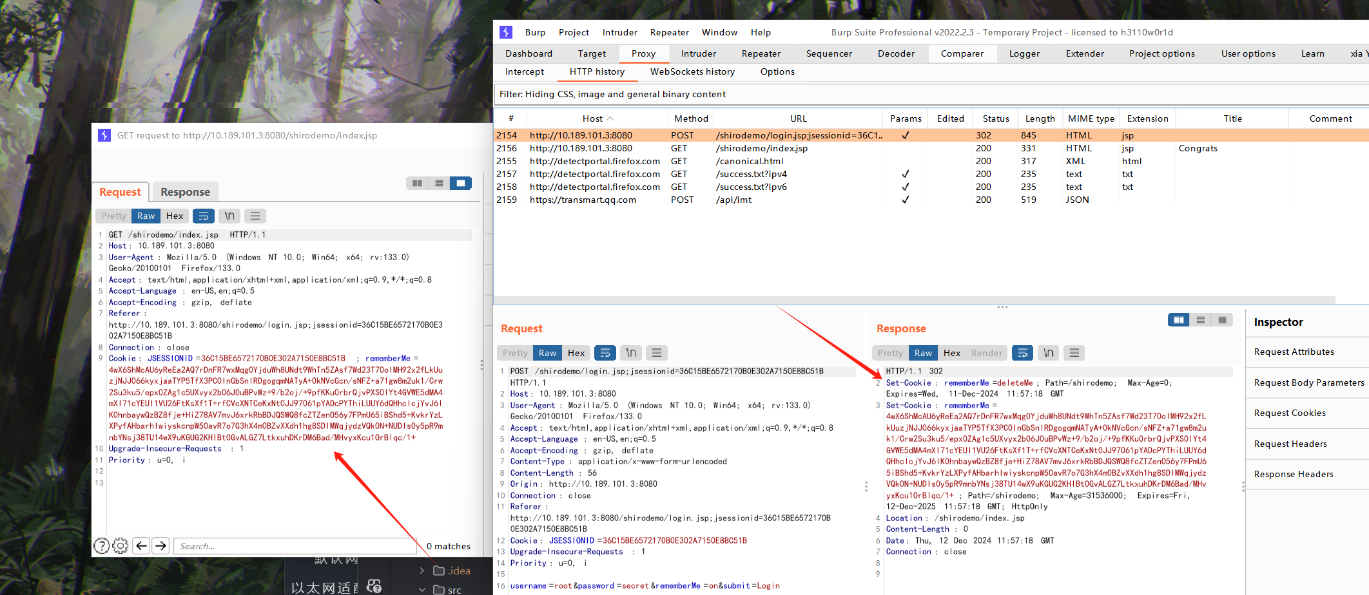This screenshot has height=595, width=1369.
Task: Switch to the Decoder tab
Action: point(896,53)
